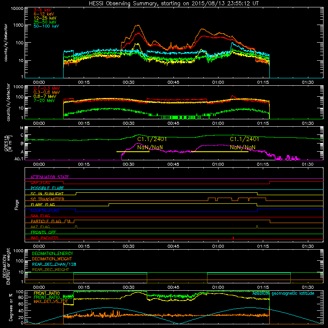Click the M class tick on GOES panel

pos(22,128)
